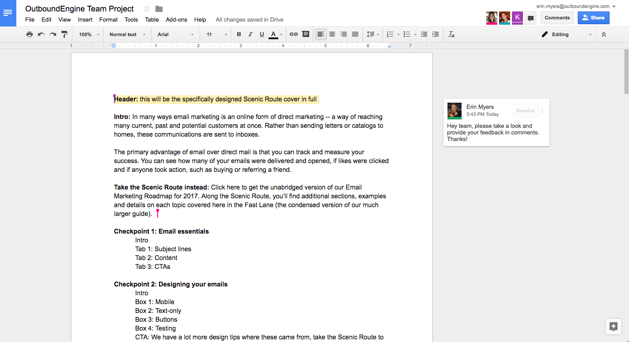The height and width of the screenshot is (342, 629).
Task: Open more options on Erin Myers comment
Action: click(x=542, y=111)
